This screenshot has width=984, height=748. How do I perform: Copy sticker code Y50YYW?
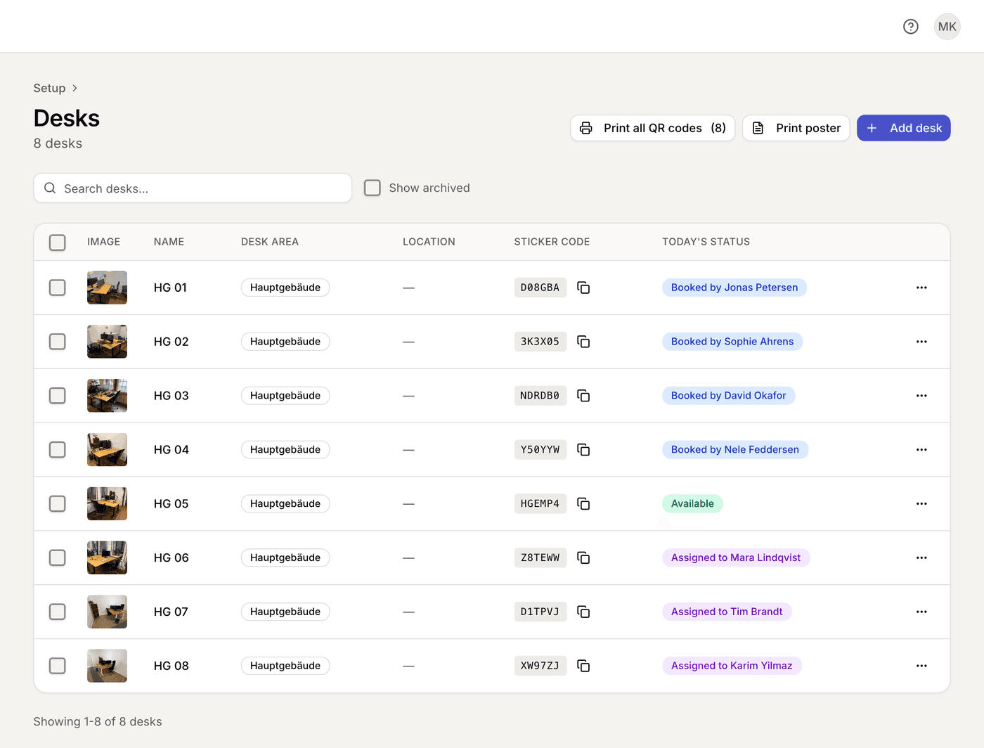click(583, 450)
